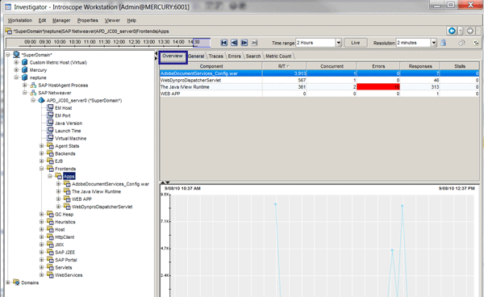Click the Heuristics folder icon
This screenshot has width=484, height=297.
(x=50, y=222)
